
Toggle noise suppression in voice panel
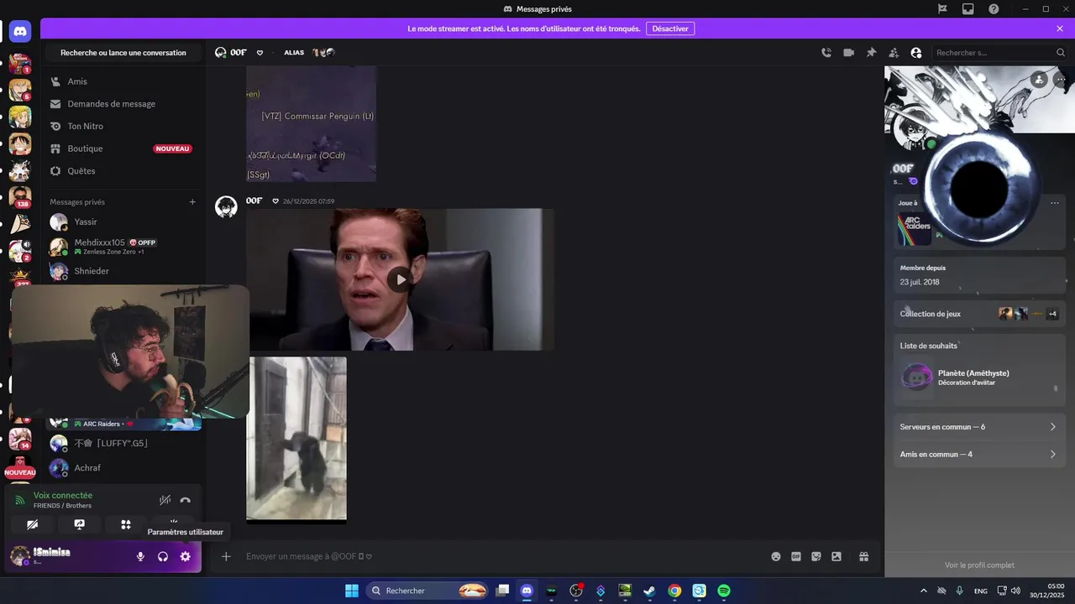165,500
